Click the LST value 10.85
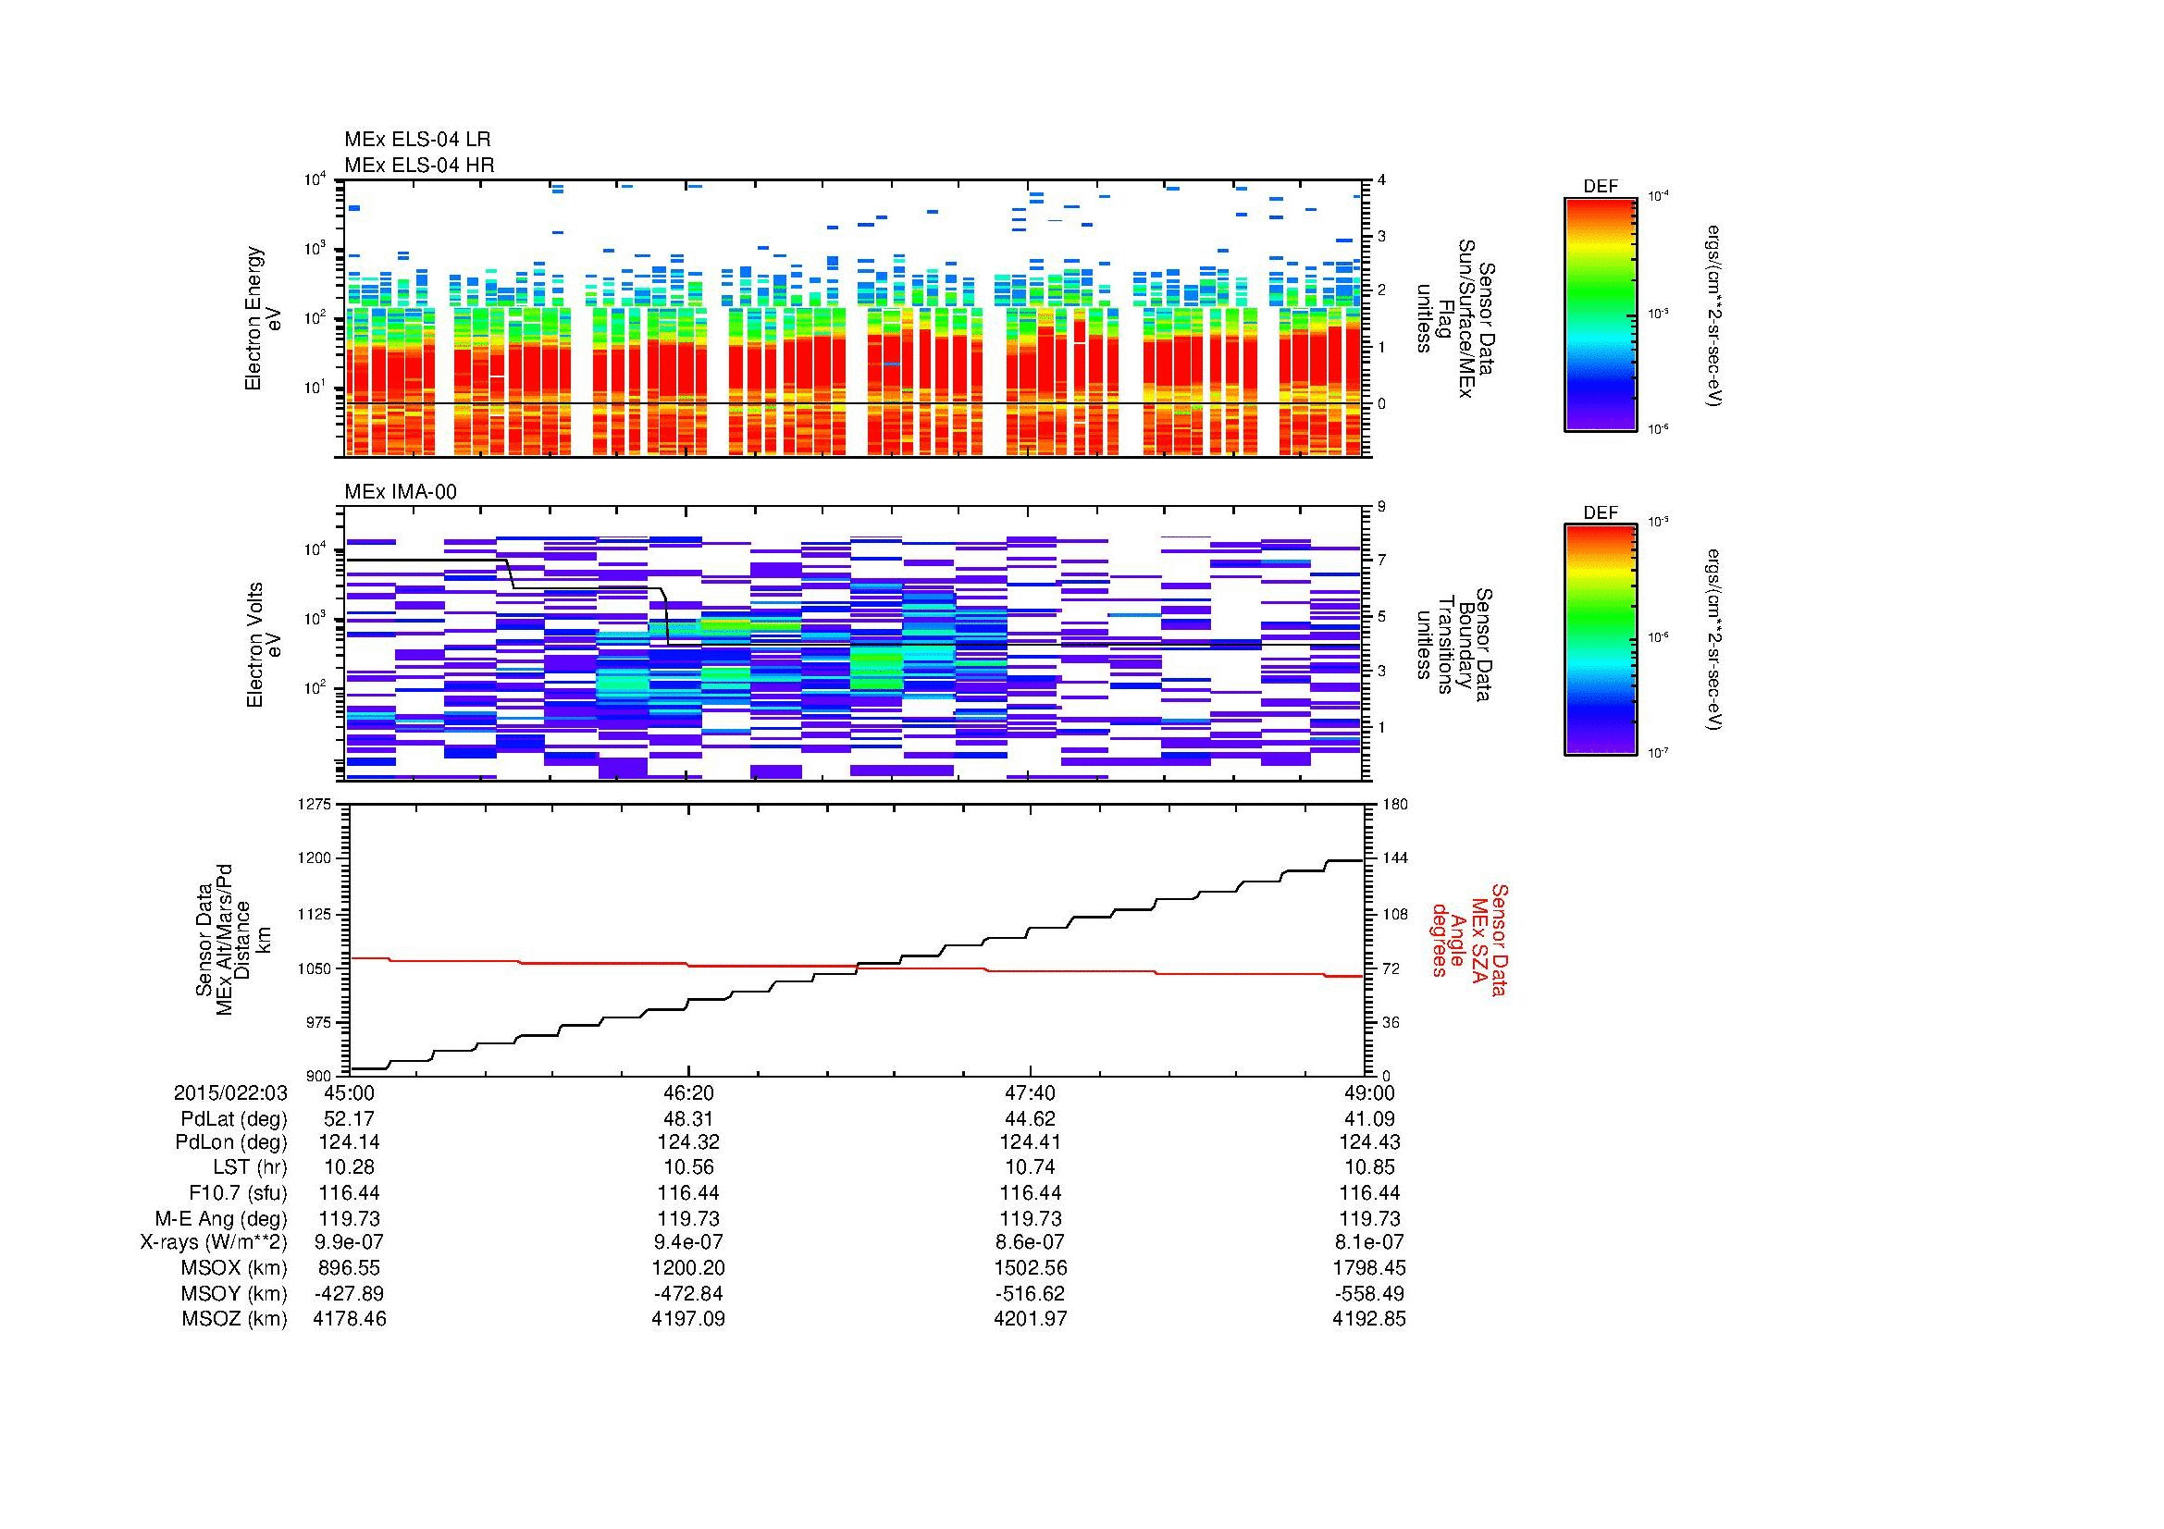This screenshot has height=1529, width=2164. (1369, 1167)
